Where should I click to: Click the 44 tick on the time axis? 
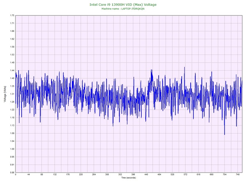pyautogui.click(x=29, y=174)
